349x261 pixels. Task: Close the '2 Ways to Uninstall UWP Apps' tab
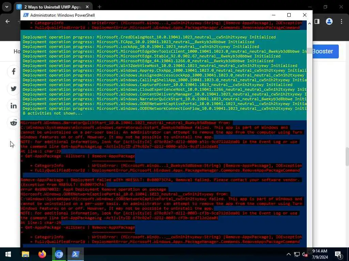point(87,7)
